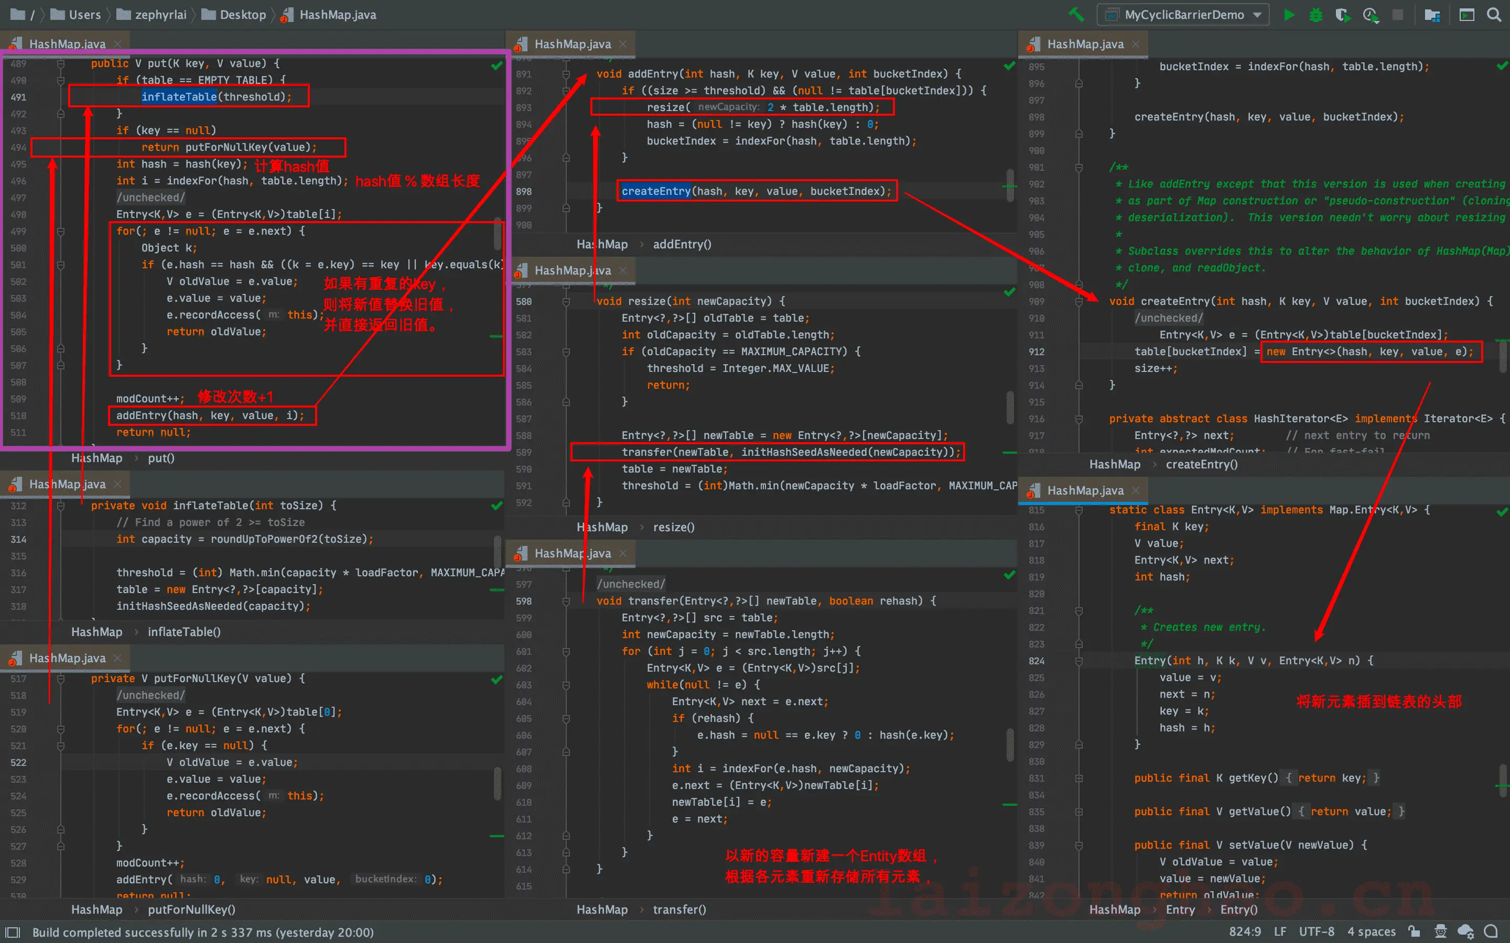Click the green inspection checkmark in the resize() editor
Image resolution: width=1510 pixels, height=943 pixels.
(1010, 292)
